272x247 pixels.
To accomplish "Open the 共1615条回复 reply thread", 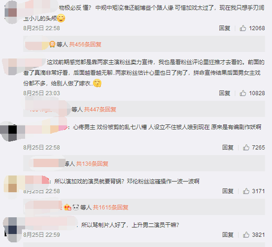I will pyautogui.click(x=110, y=207).
